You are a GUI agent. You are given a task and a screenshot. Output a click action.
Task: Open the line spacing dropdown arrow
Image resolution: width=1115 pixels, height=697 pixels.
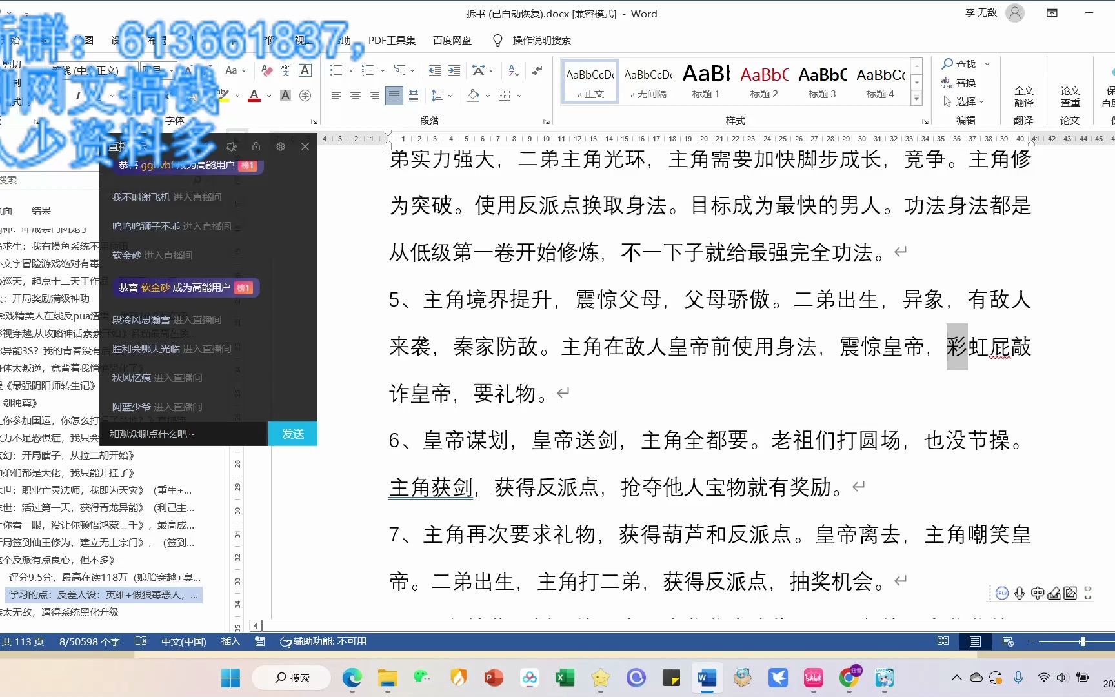click(x=450, y=96)
